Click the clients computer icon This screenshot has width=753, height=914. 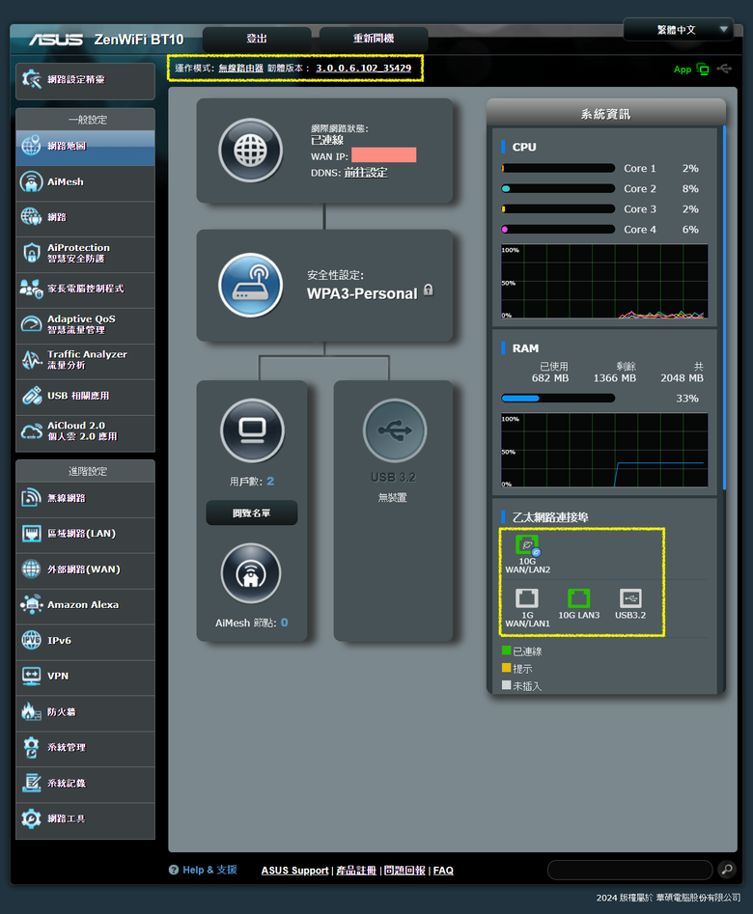pyautogui.click(x=253, y=431)
